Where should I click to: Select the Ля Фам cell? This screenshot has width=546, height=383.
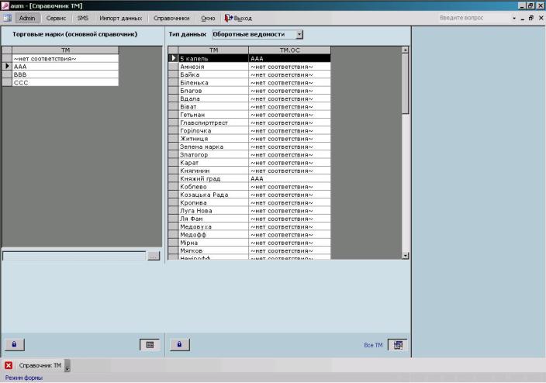[213, 219]
